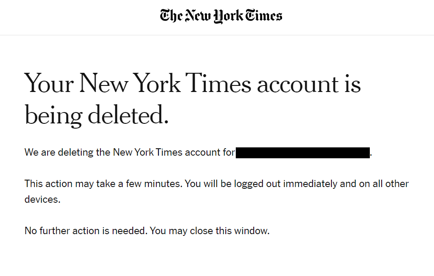Click The New York Times logo

[x=221, y=16]
